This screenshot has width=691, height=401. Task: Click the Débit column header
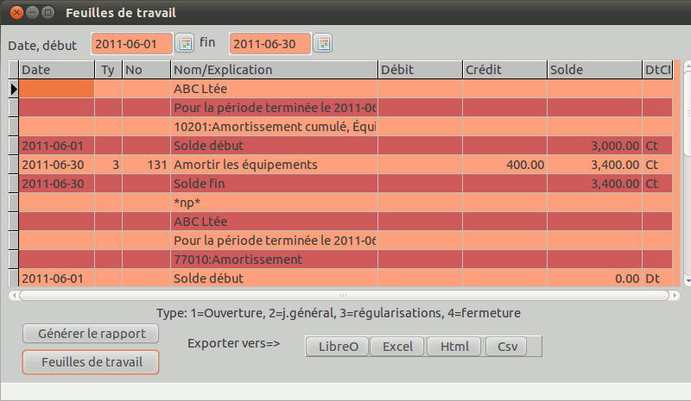[x=420, y=70]
